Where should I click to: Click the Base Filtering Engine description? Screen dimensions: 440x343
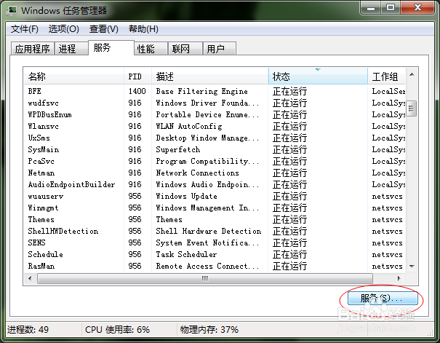(201, 91)
